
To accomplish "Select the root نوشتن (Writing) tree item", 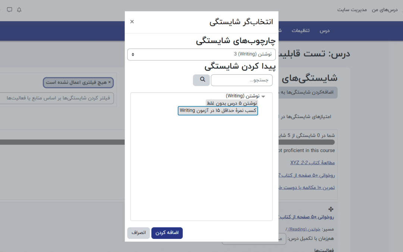I will pos(243,96).
